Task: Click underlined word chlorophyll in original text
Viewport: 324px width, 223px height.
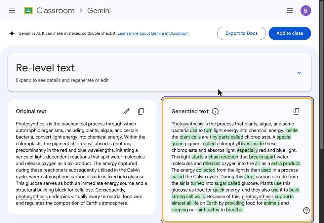Action: (82, 143)
